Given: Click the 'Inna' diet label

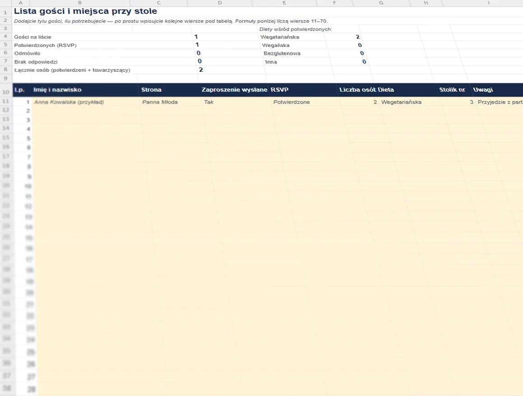Looking at the screenshot, I should 271,62.
